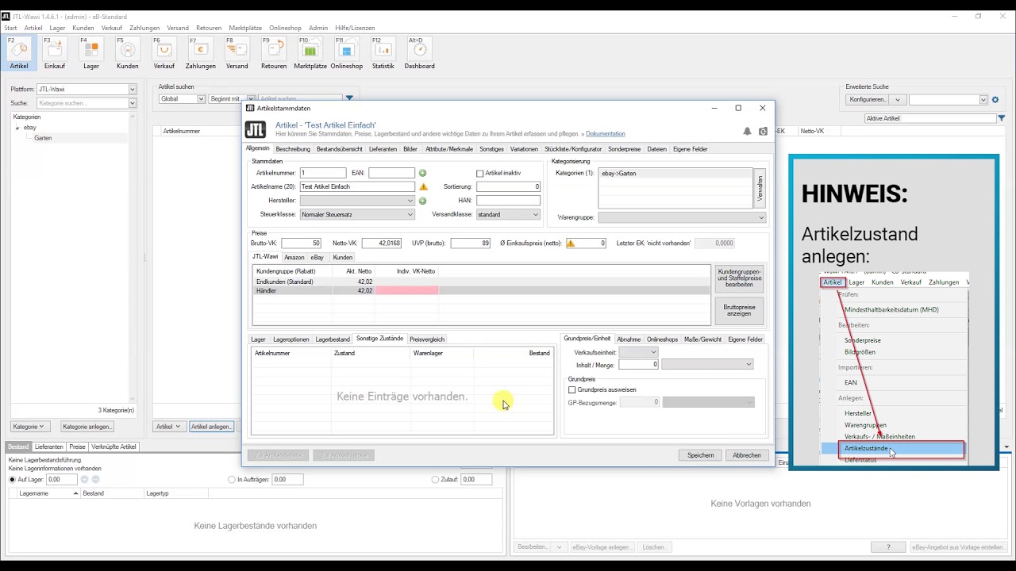Click the Speichern button
The width and height of the screenshot is (1016, 571).
[x=701, y=455]
